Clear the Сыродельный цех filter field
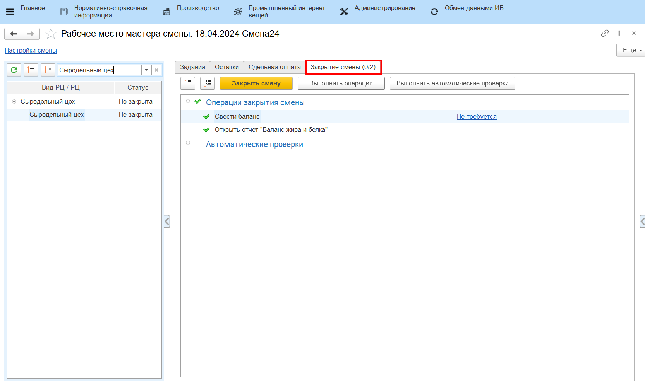Viewport: 645px width, 385px height. (x=156, y=70)
